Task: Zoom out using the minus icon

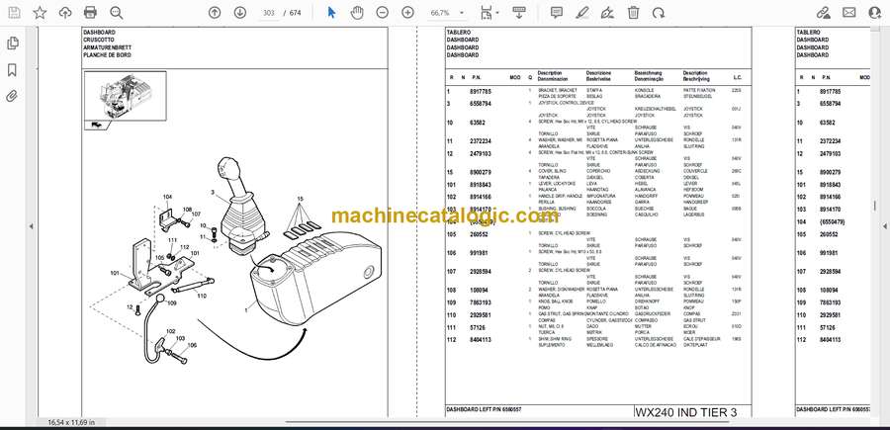Action: tap(383, 13)
